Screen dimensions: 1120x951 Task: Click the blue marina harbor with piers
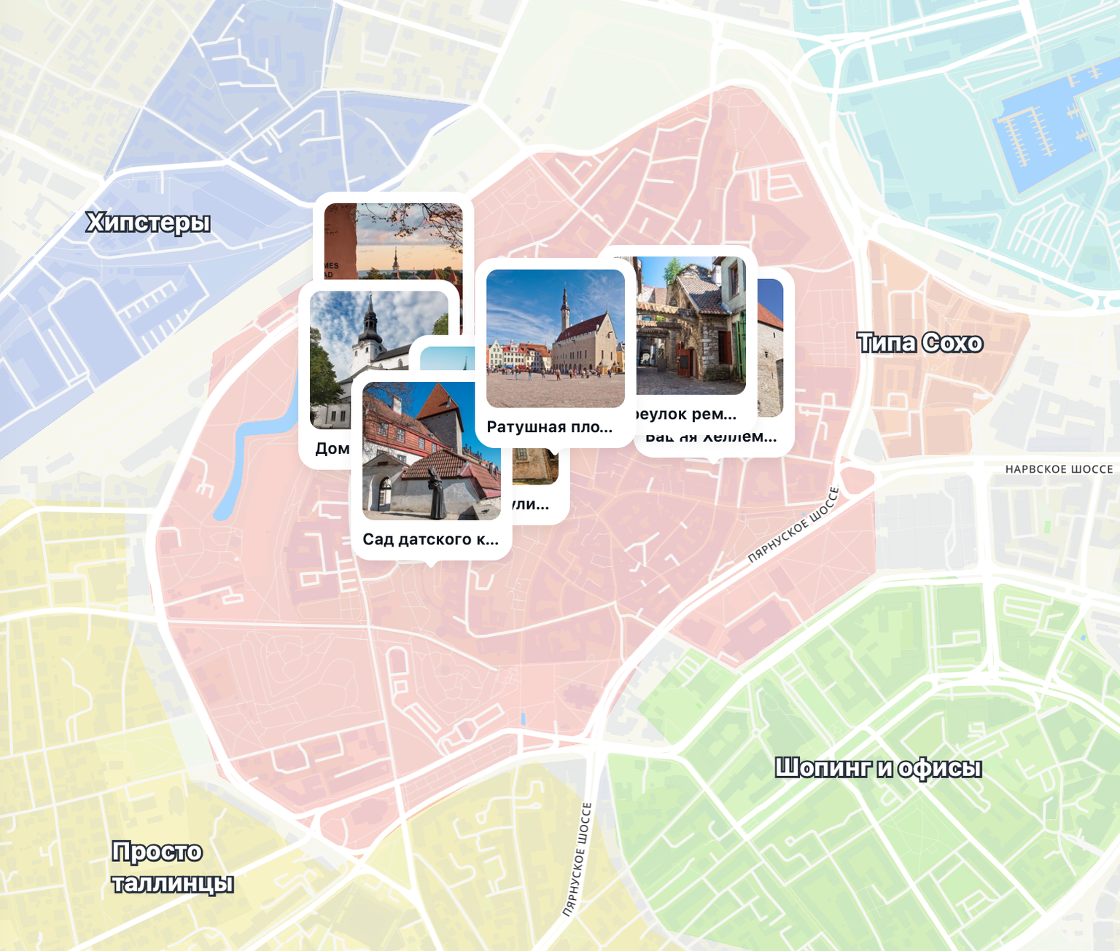[x=1041, y=129]
